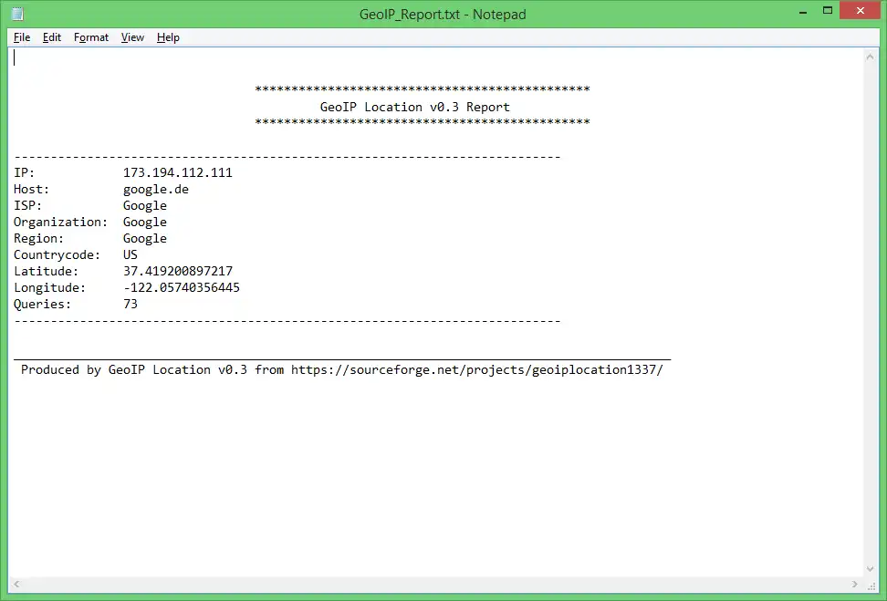Click the longitude value -122.05740356445
887x601 pixels.
click(182, 288)
